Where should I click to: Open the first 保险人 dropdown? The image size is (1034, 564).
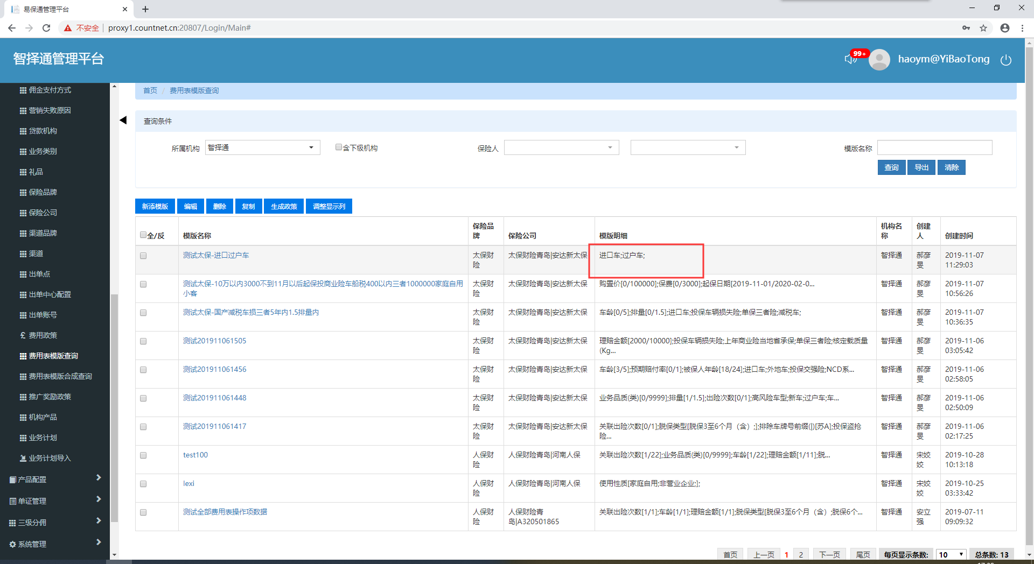pos(561,147)
